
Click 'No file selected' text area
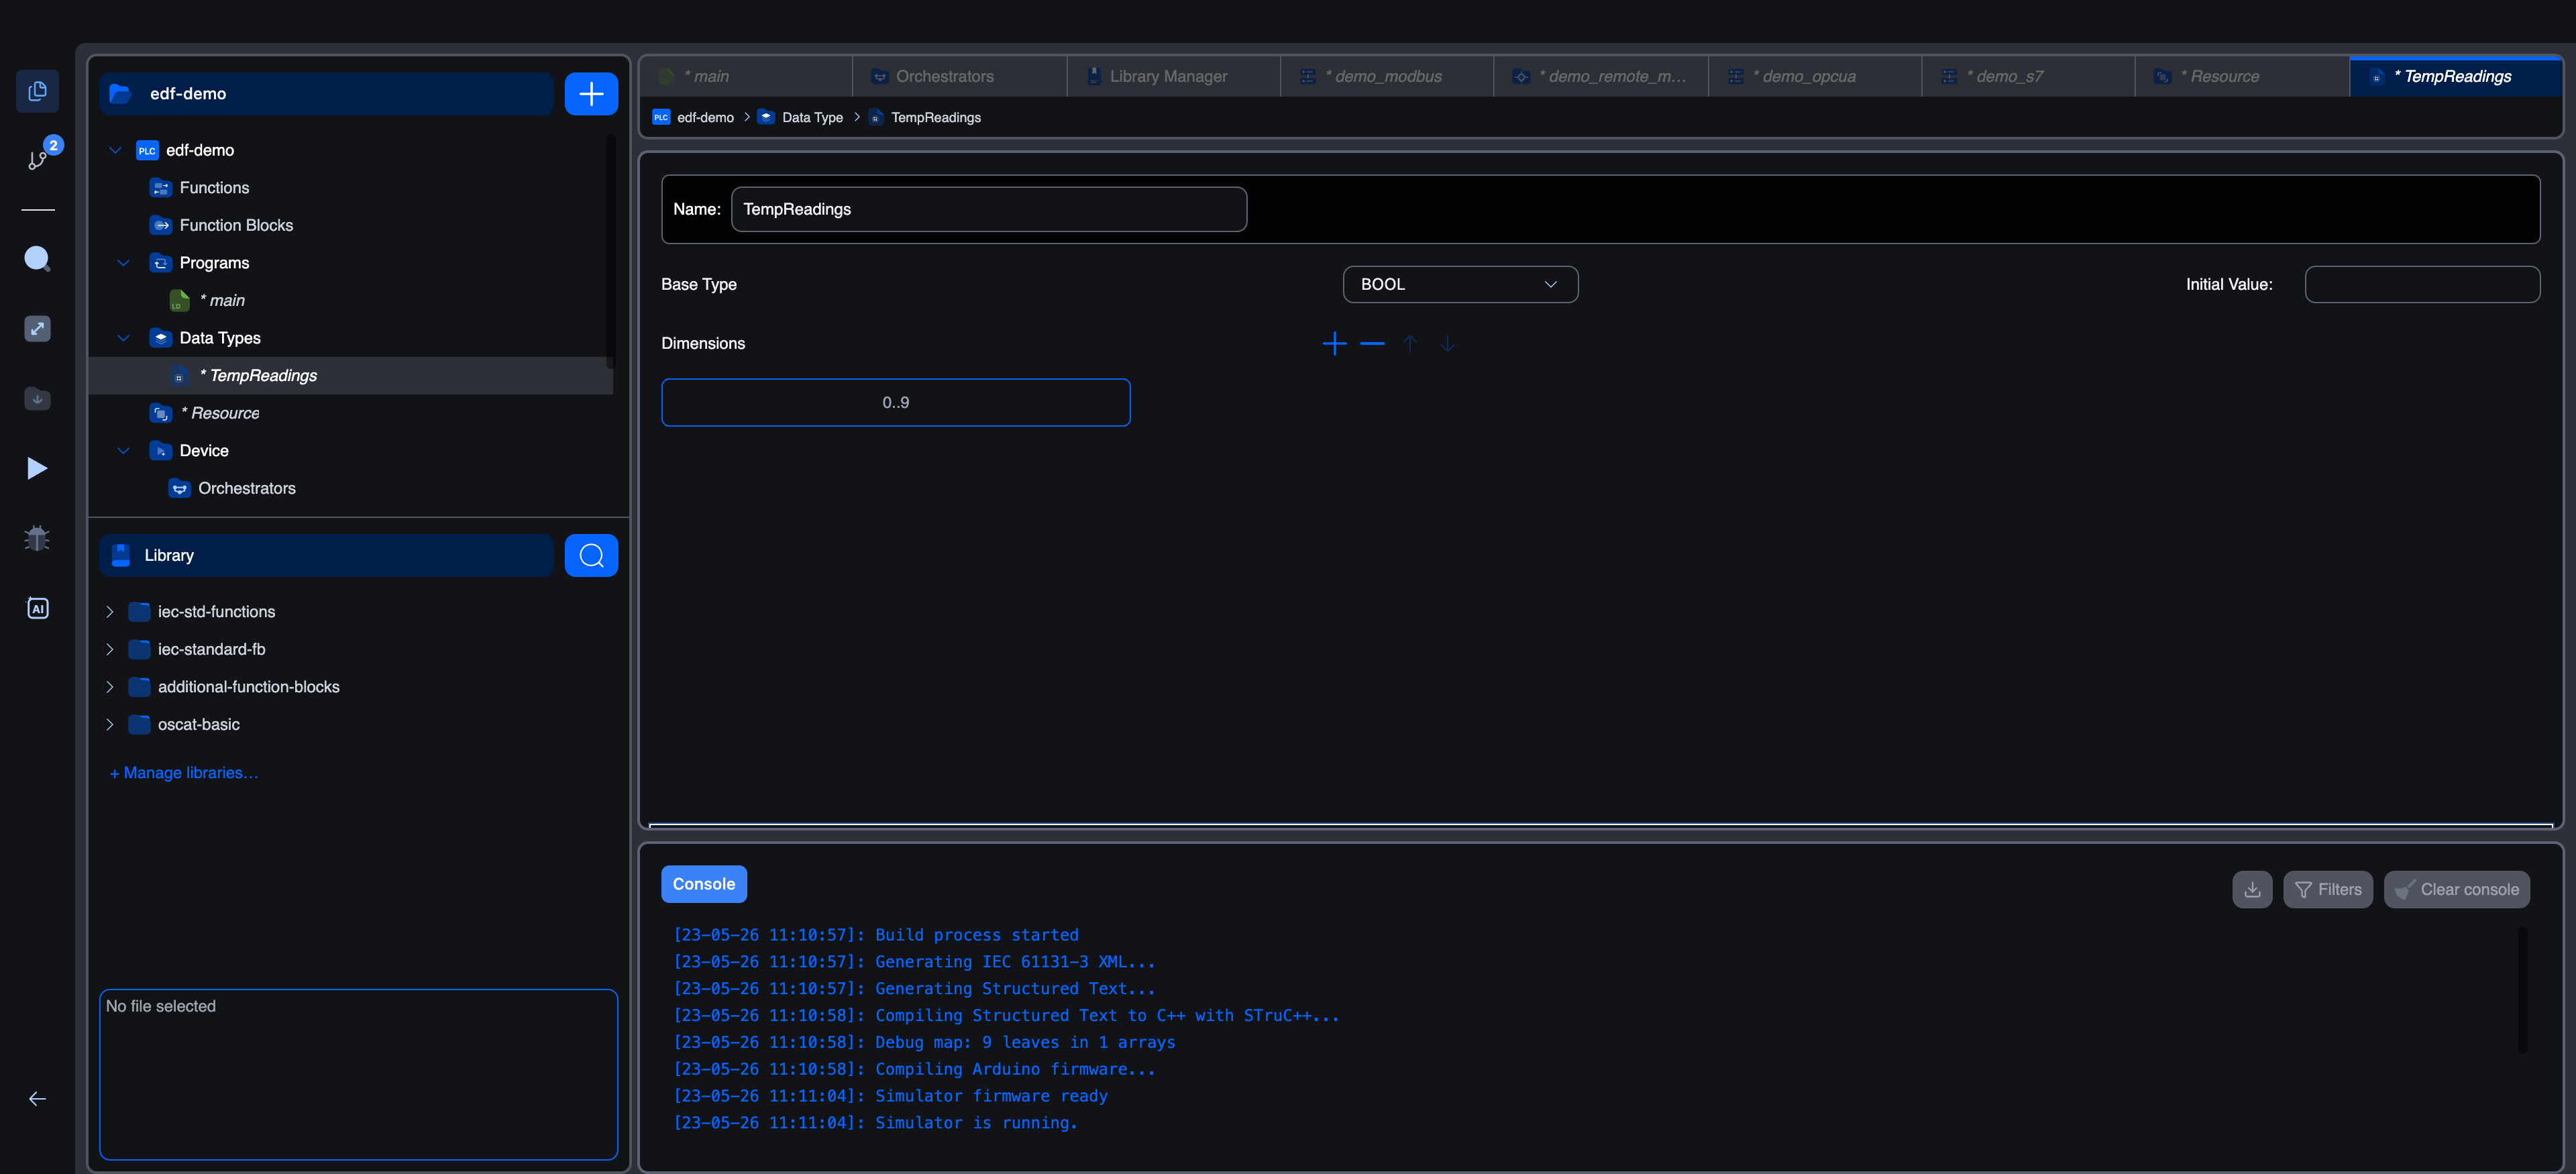[358, 1075]
